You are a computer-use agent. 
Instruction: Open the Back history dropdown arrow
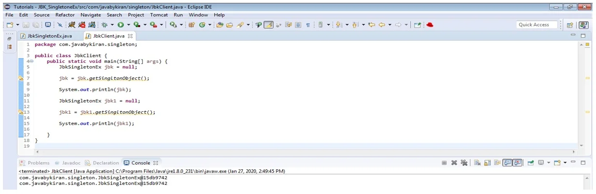tap(389, 25)
